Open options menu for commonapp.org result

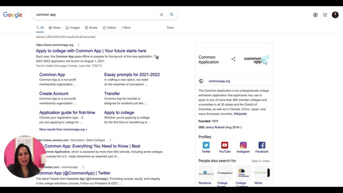79,45
